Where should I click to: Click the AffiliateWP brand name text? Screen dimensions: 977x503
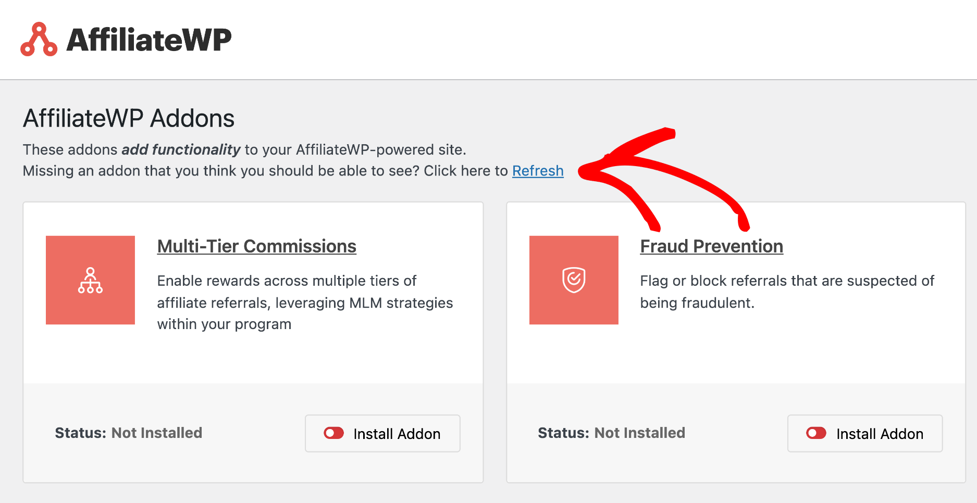(149, 40)
